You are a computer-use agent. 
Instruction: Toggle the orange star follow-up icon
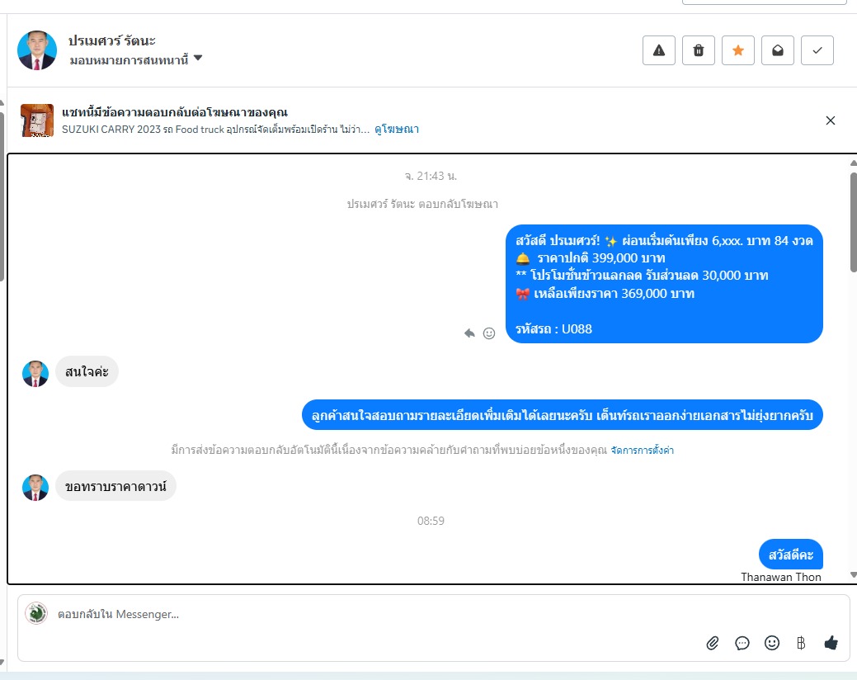(738, 50)
